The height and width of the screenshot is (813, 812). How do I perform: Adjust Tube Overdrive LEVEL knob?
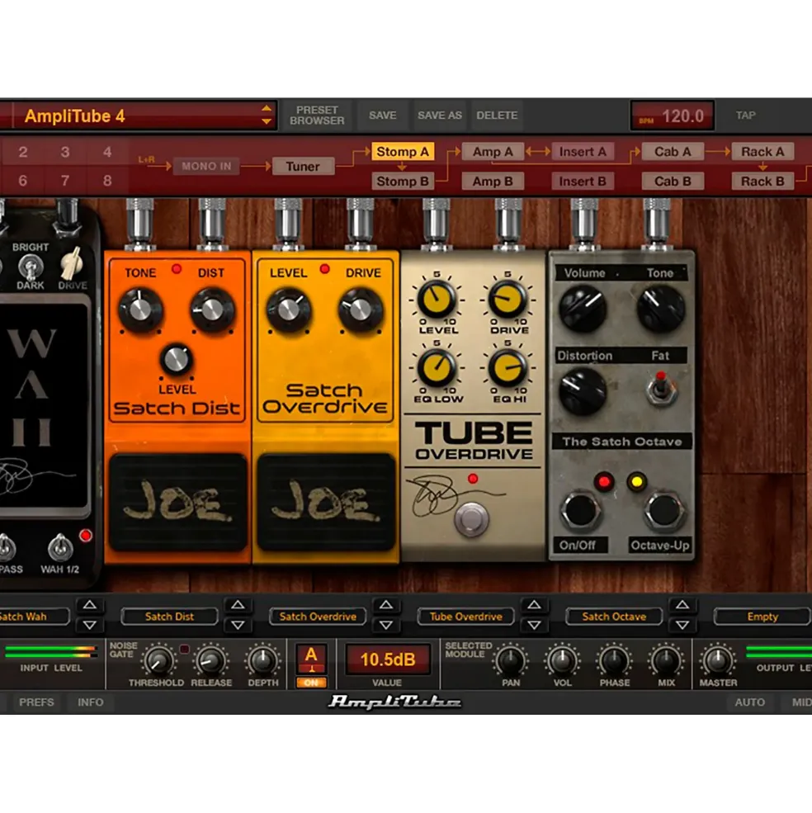tap(437, 299)
